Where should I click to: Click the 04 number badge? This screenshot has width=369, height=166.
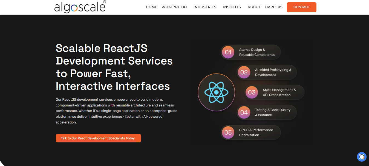pyautogui.click(x=244, y=112)
